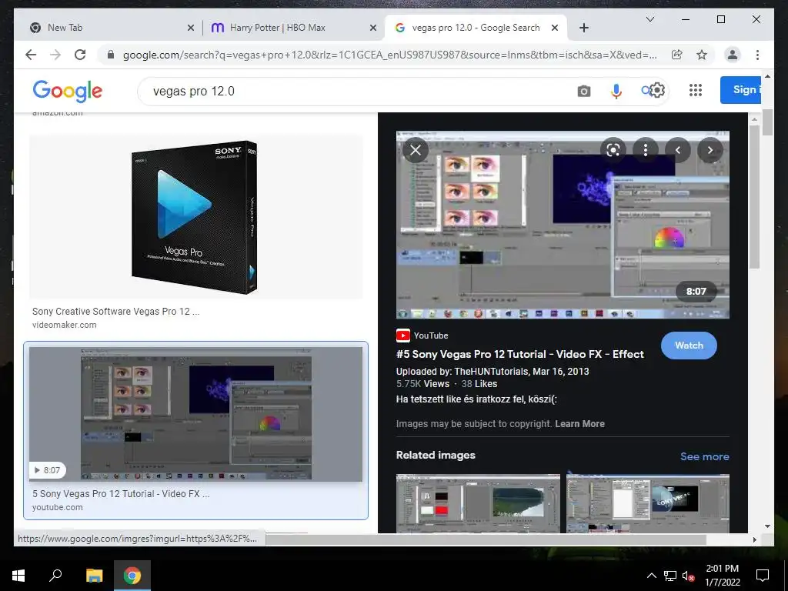Share this page icon in address bar
Screen dimensions: 788x591
pyautogui.click(x=677, y=55)
